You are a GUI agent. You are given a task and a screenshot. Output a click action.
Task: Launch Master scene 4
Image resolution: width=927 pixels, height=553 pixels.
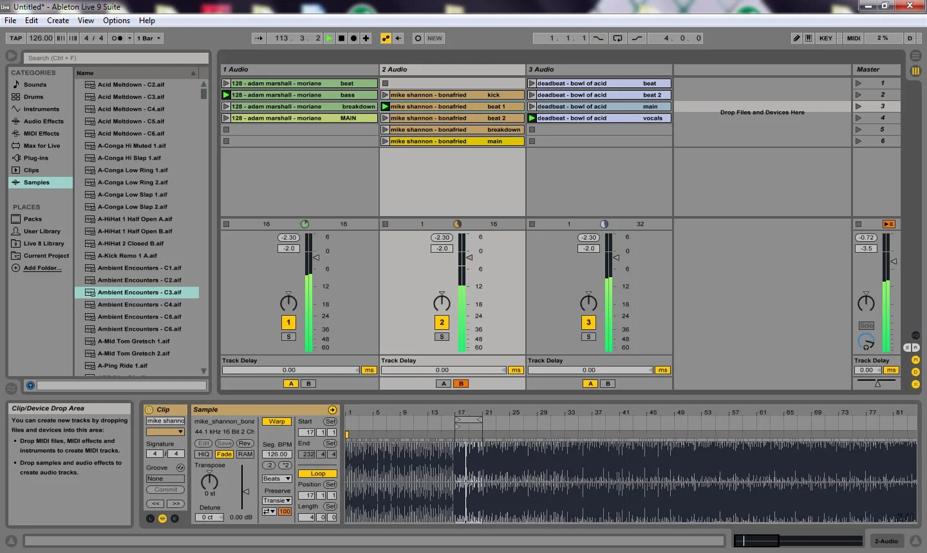(x=858, y=118)
